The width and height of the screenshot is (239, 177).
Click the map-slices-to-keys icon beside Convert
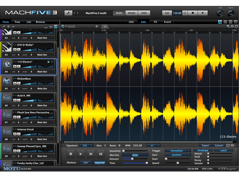point(228,146)
